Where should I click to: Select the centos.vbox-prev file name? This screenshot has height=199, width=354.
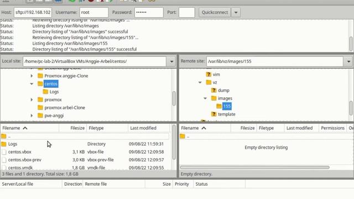coord(25,160)
